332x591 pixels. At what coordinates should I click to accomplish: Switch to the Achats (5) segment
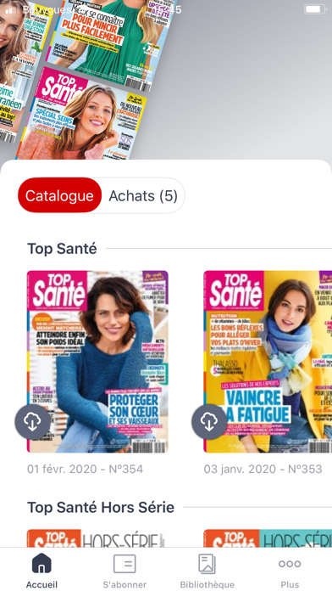point(143,195)
